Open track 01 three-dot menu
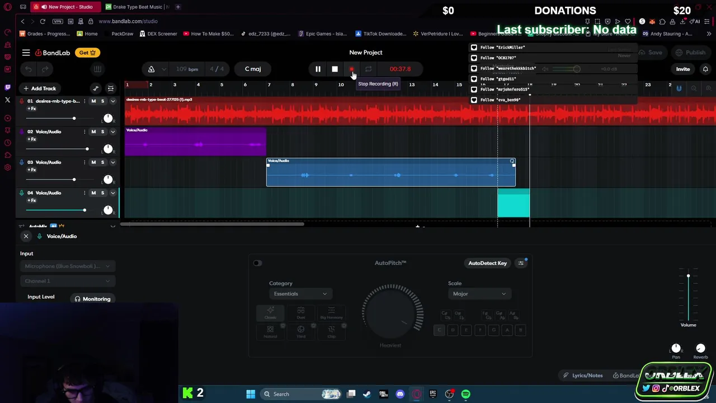This screenshot has height=403, width=716. point(84,101)
